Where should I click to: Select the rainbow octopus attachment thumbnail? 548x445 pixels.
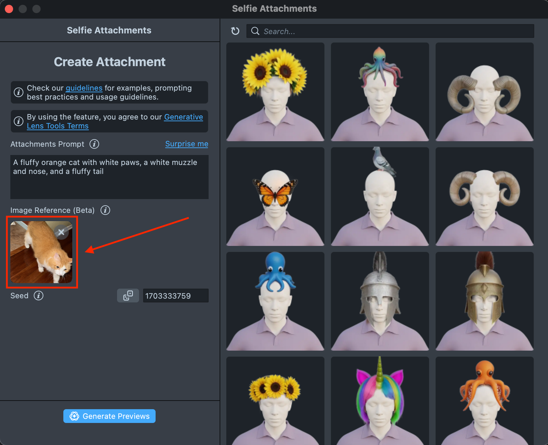click(380, 92)
